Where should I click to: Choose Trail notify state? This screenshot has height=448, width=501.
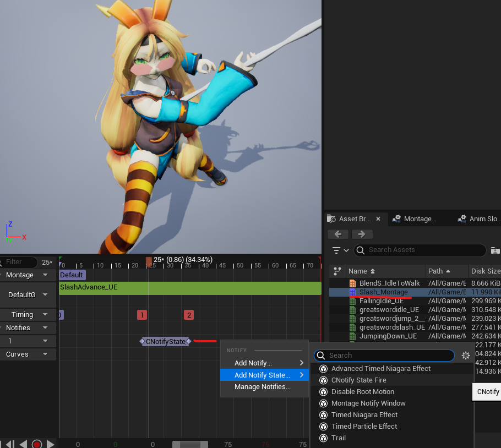point(392,438)
